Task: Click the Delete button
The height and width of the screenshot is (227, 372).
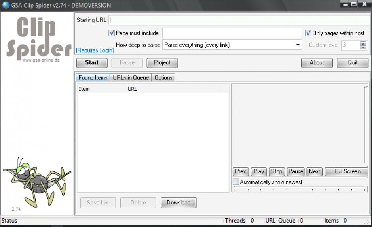Action: click(x=138, y=203)
